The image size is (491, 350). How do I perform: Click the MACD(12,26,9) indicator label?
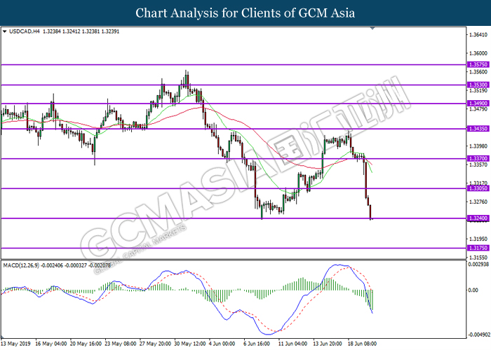21,265
